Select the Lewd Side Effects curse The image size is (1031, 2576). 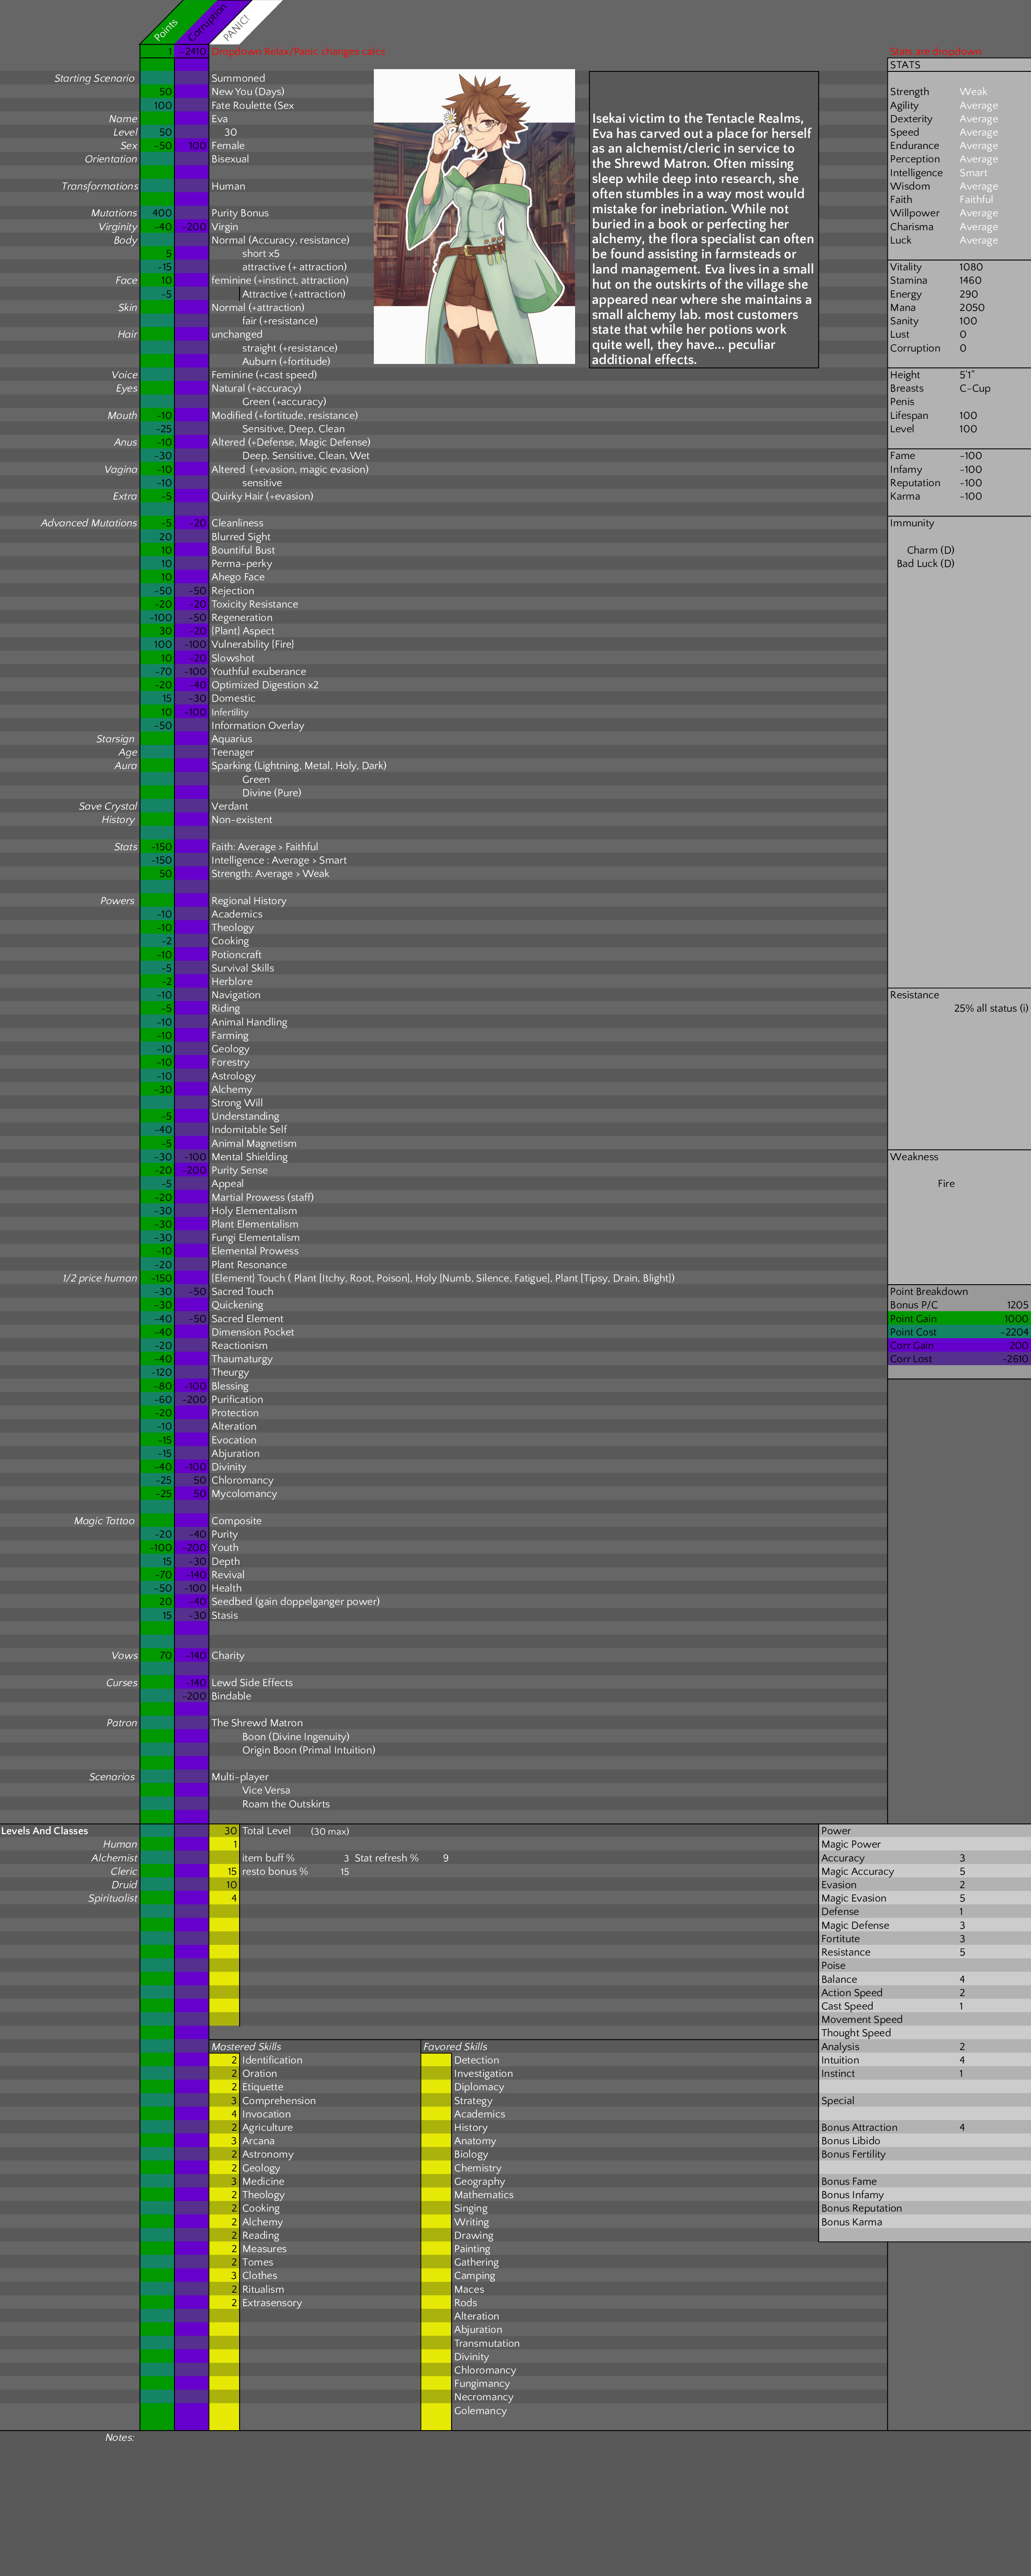pos(252,1683)
